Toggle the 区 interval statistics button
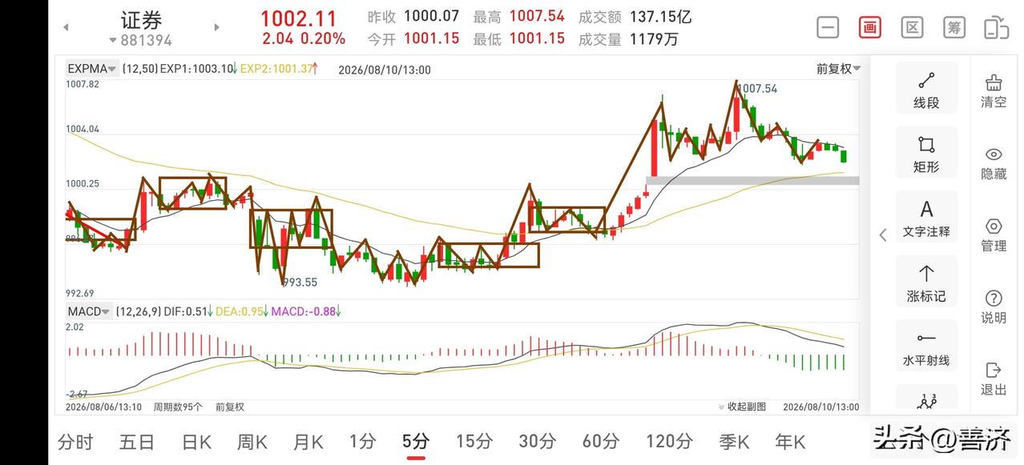1024x465 pixels. tap(912, 27)
